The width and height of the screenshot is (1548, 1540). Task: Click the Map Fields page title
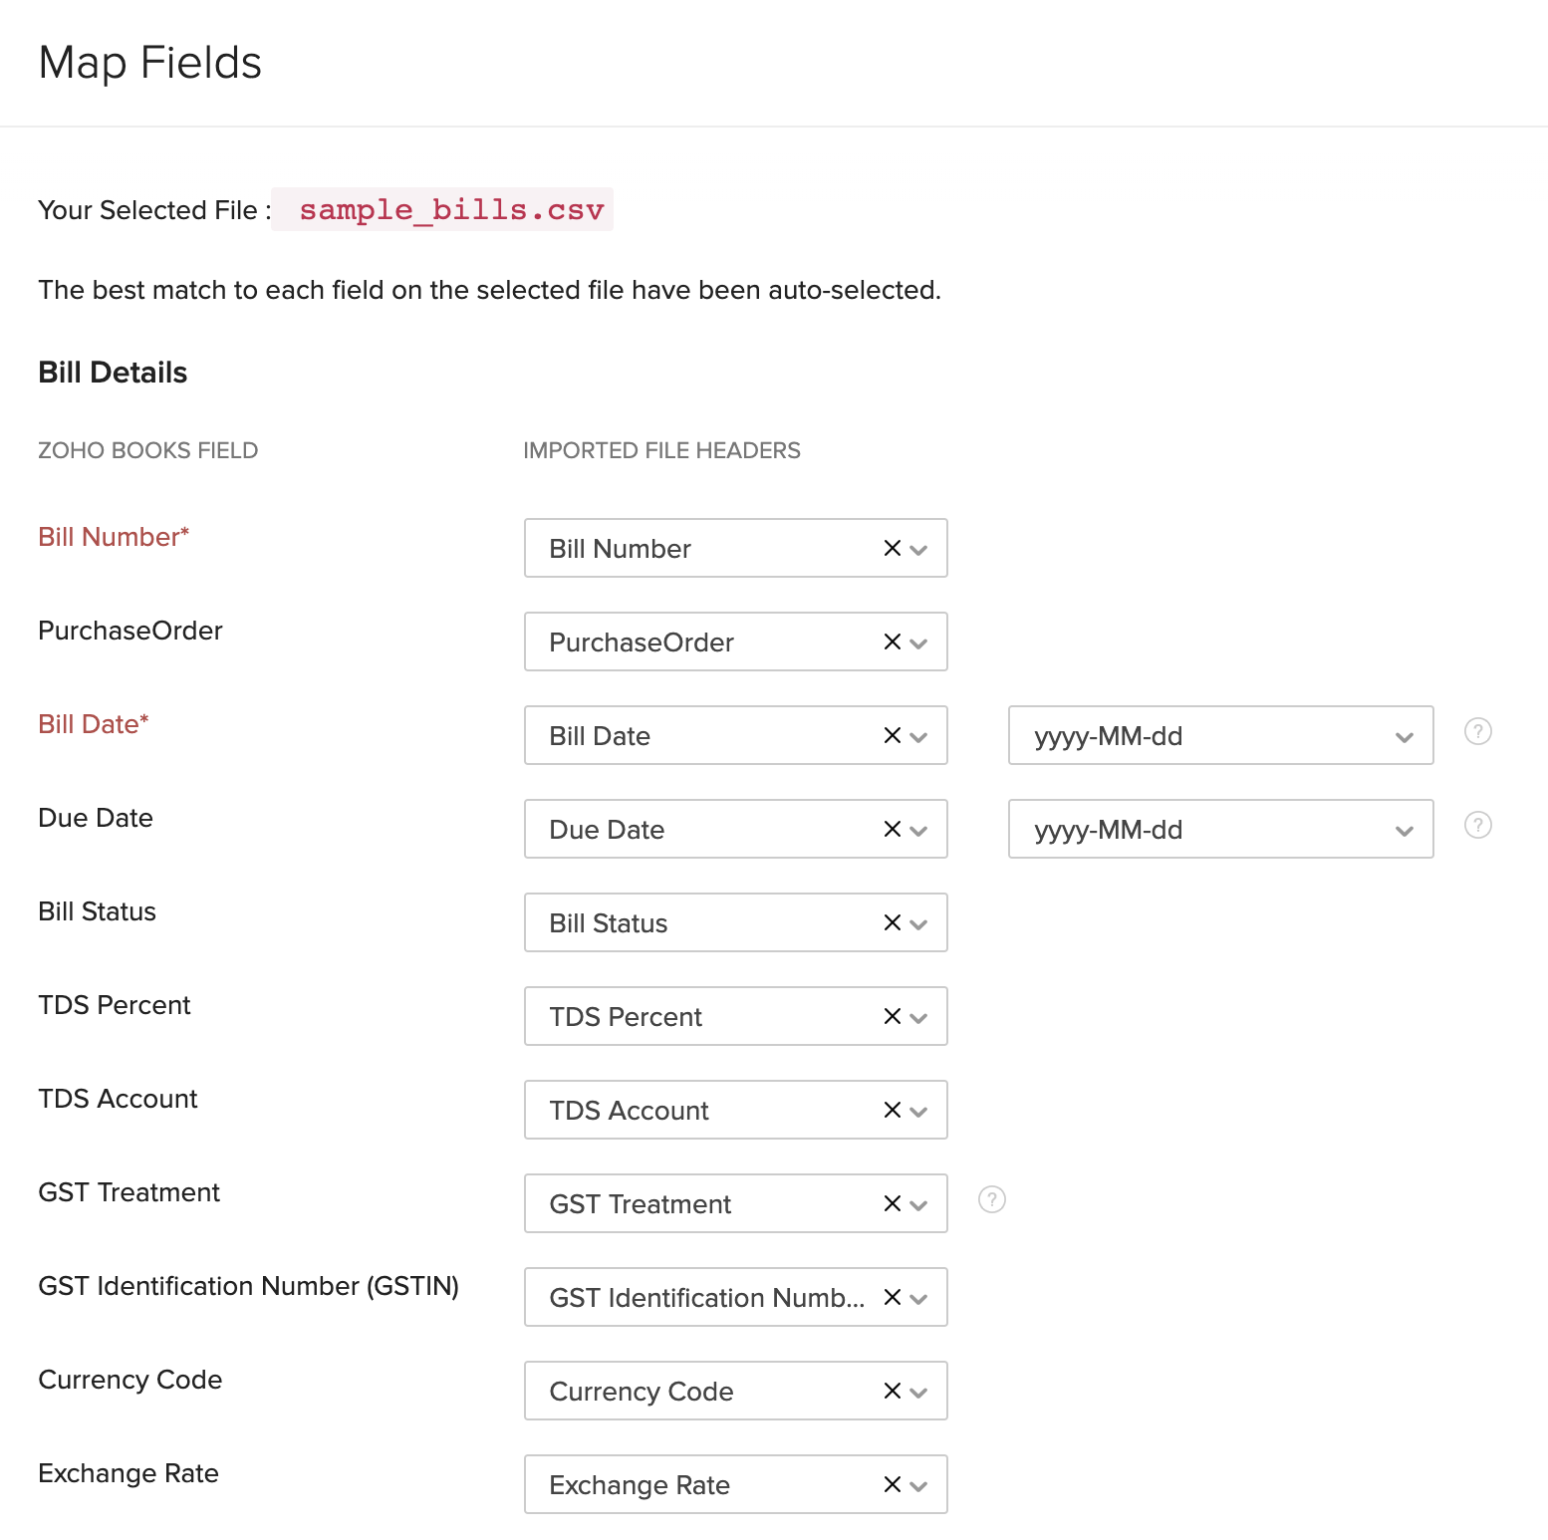pyautogui.click(x=149, y=62)
